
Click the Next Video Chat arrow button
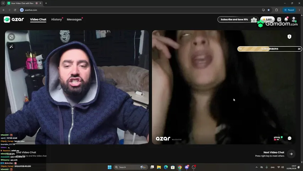pyautogui.click(x=291, y=154)
